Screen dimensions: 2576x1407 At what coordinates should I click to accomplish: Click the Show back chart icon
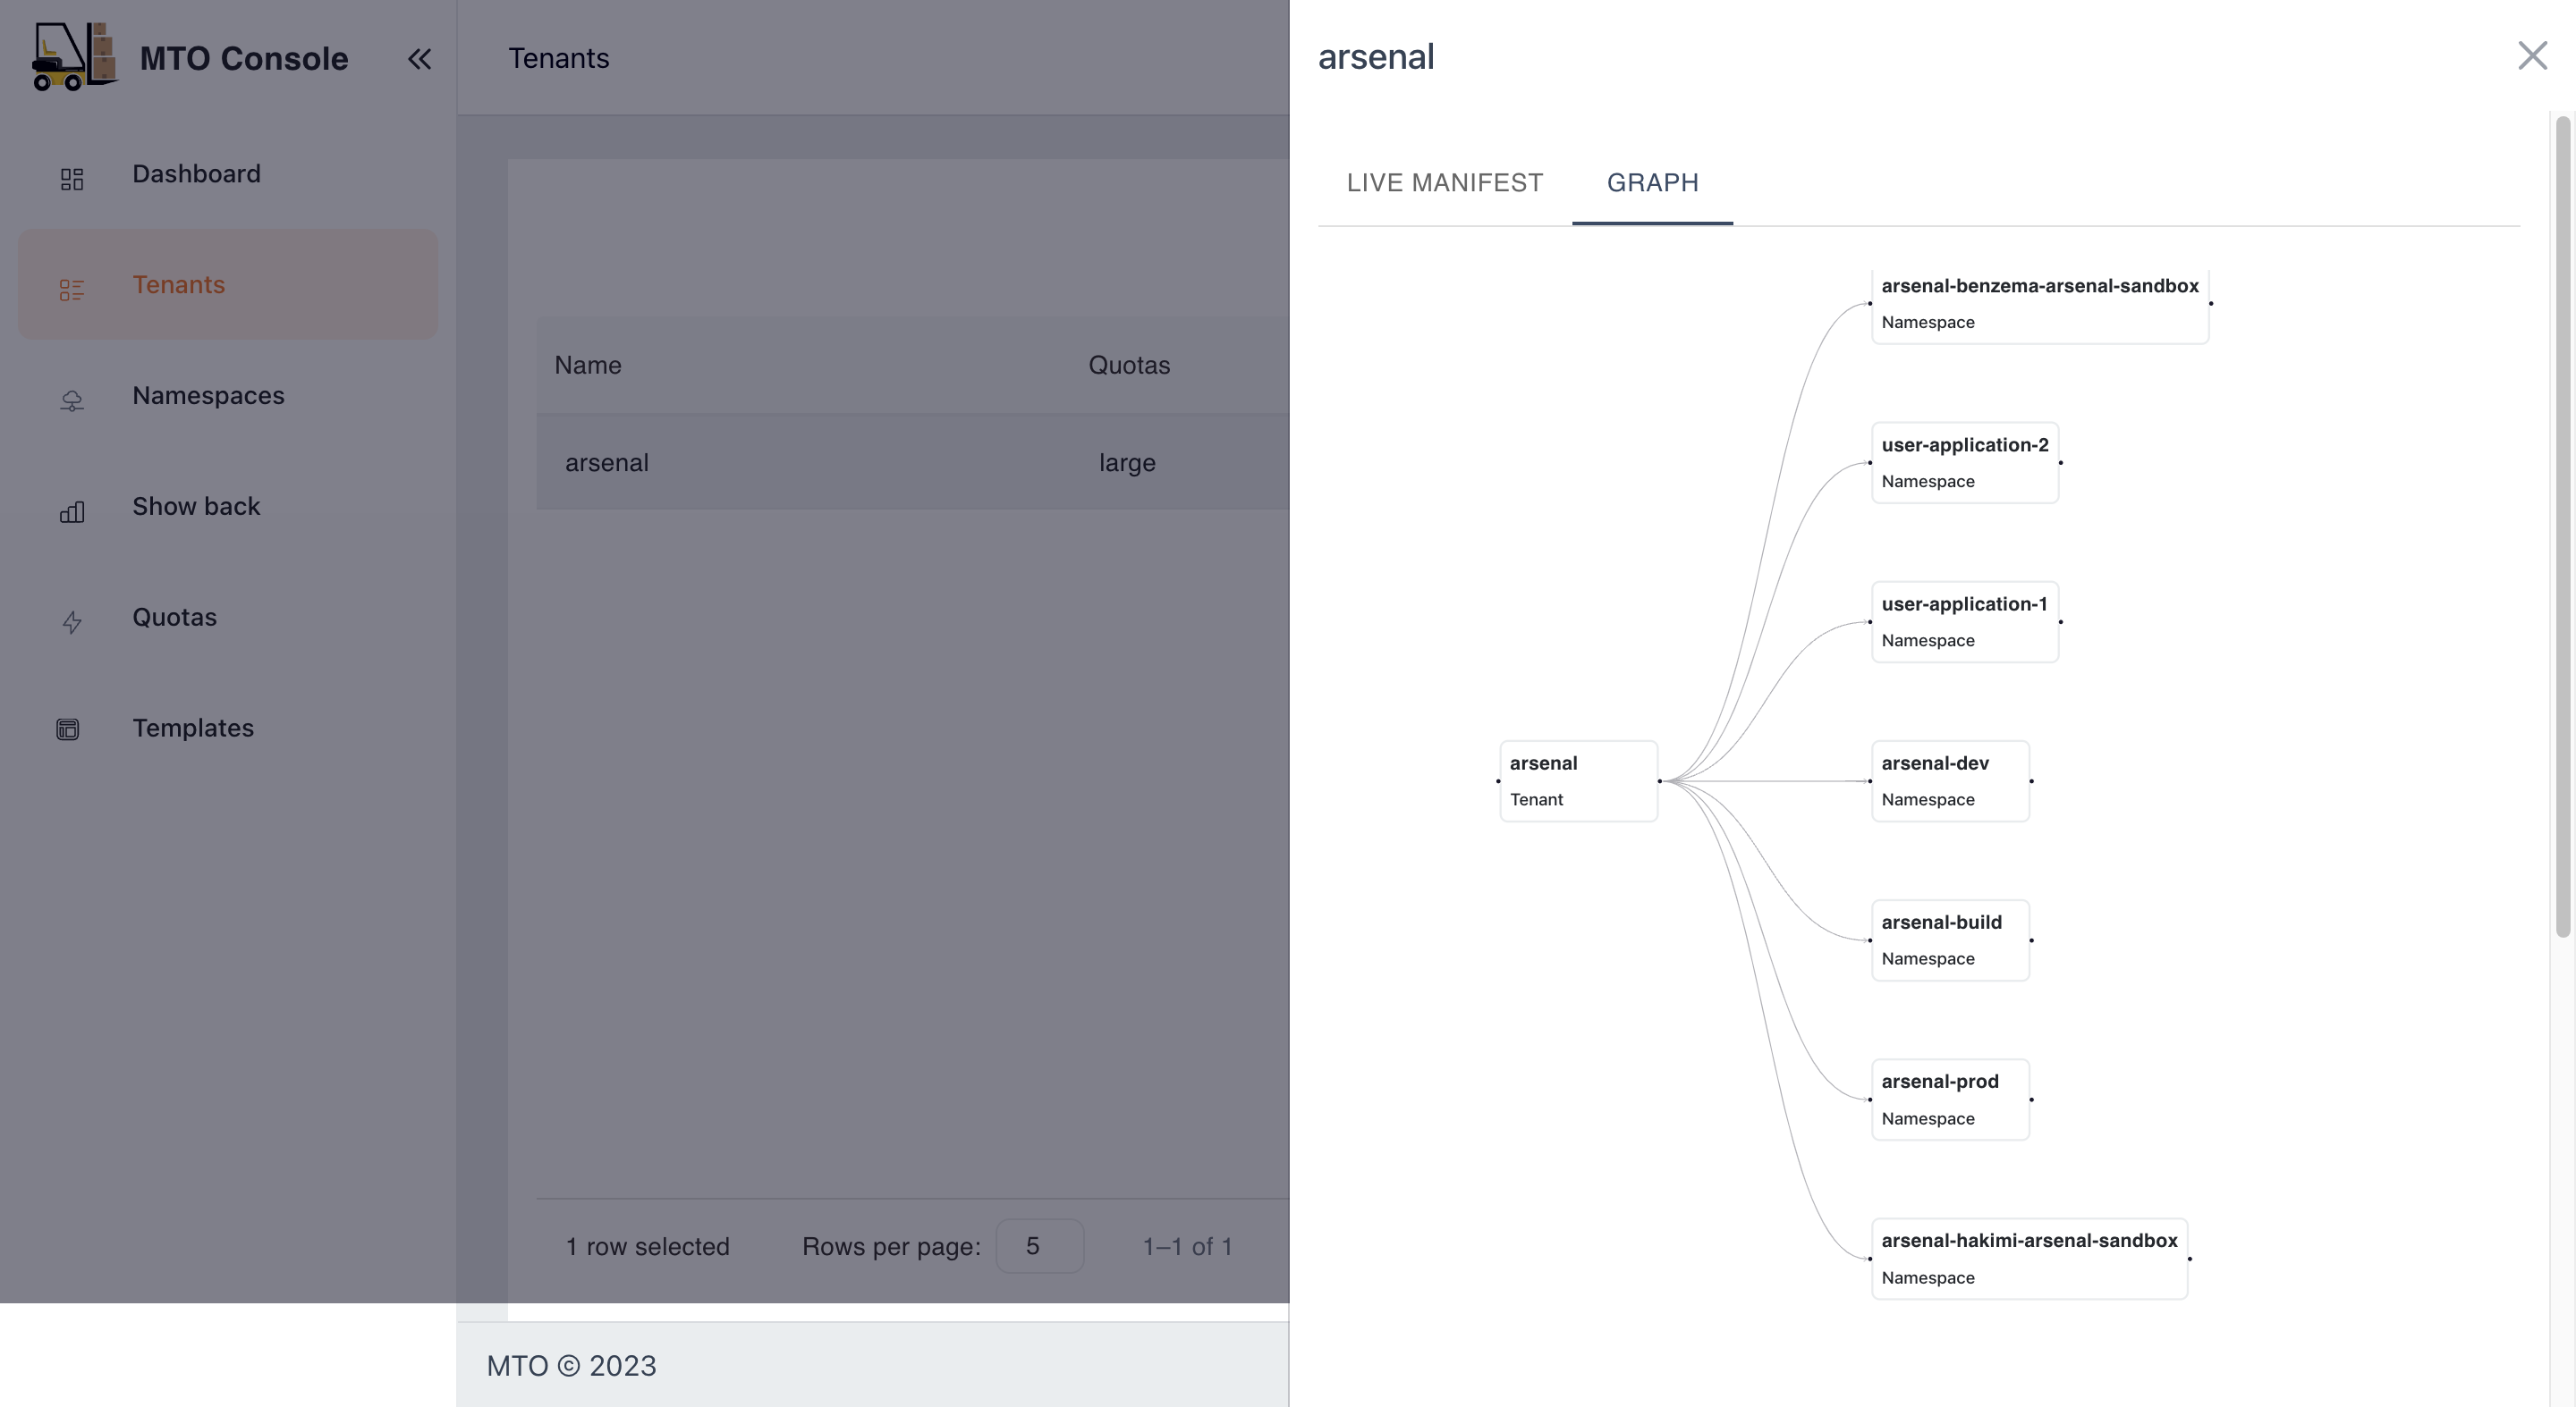pos(71,511)
